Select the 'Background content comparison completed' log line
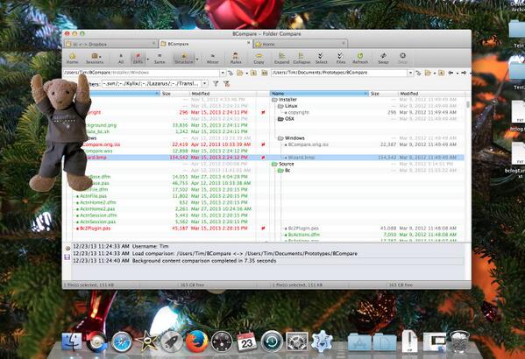This screenshot has height=359, width=525. 268,261
